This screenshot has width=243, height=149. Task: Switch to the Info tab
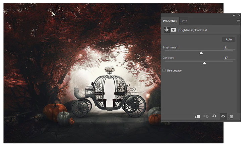tap(184, 21)
